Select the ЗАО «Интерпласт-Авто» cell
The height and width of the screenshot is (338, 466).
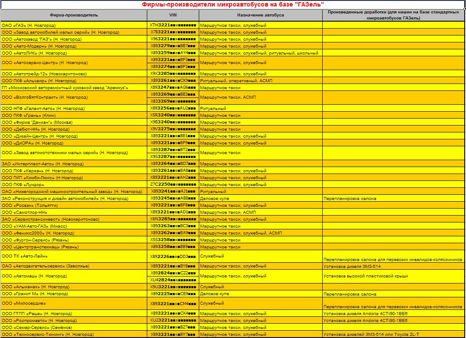[x=74, y=164]
